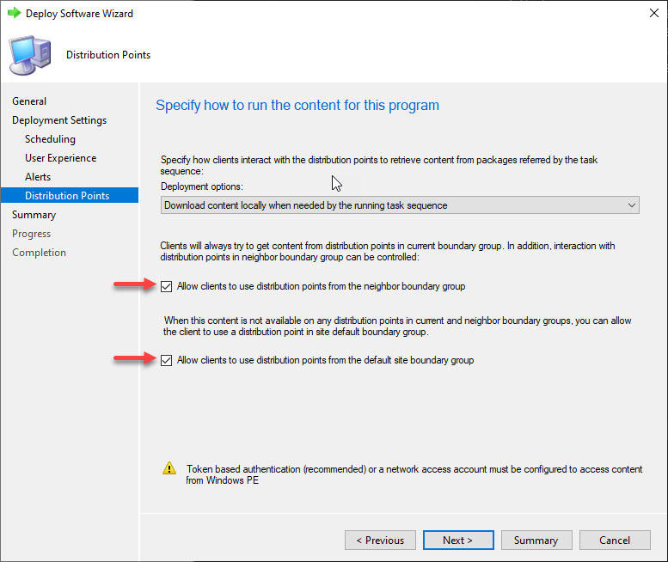Click the dropdown chevron arrow for Deployment options
Image resolution: width=668 pixels, height=562 pixels.
click(x=631, y=205)
